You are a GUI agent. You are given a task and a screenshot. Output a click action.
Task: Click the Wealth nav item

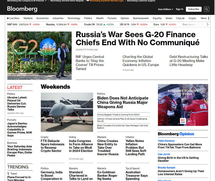pyautogui.click(x=100, y=18)
